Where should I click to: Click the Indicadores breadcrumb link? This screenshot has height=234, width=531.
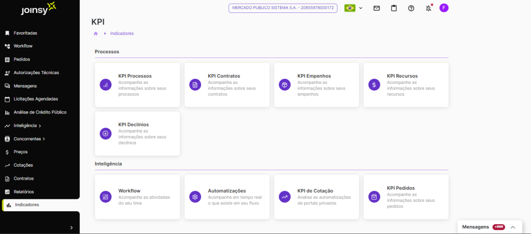122,34
